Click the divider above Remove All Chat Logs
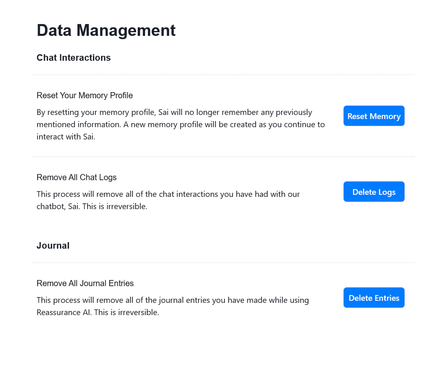The image size is (447, 386). (224, 157)
